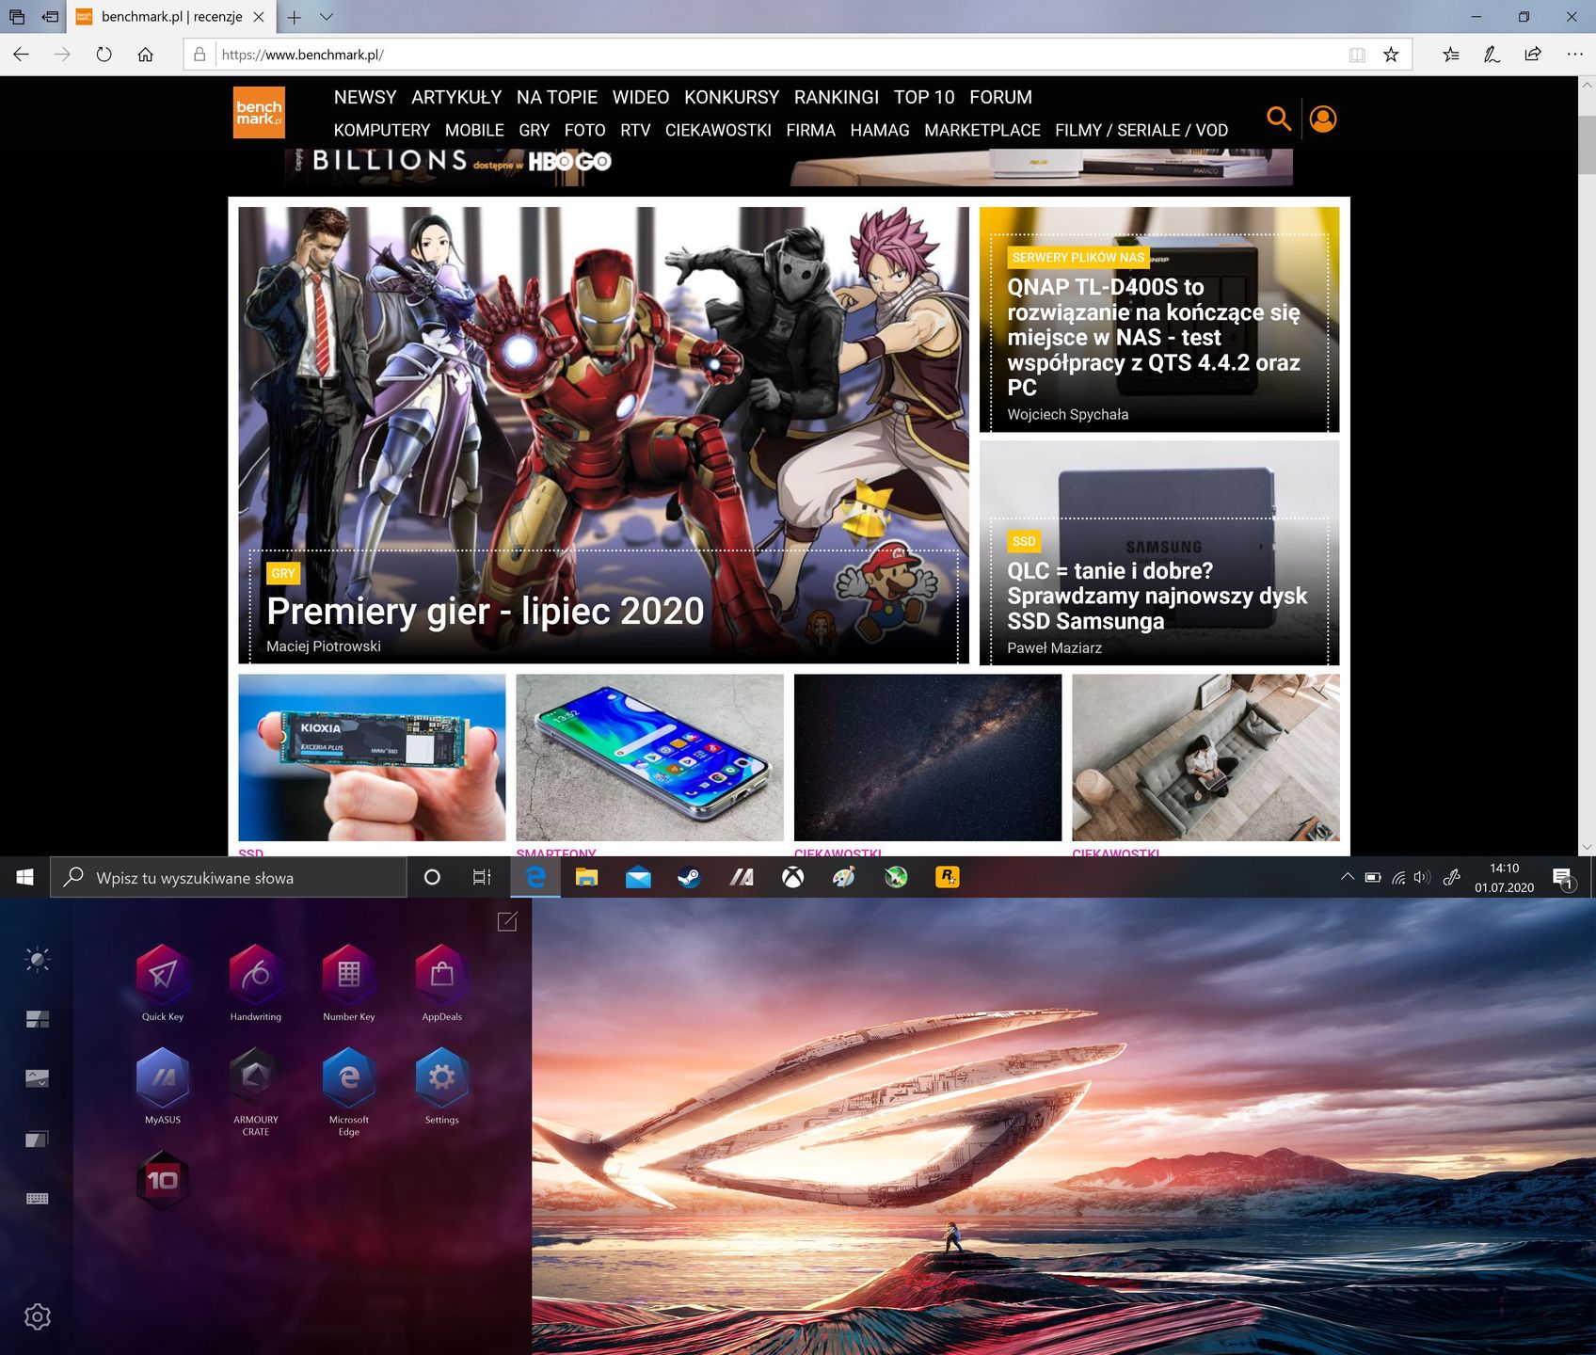Open the KOMPUTERY category
The height and width of the screenshot is (1355, 1596).
(381, 130)
